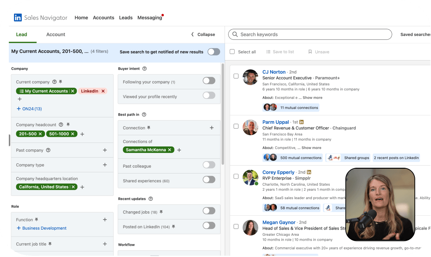The image size is (431, 257).
Task: Click the filter panel scrollbar
Action: [223, 114]
